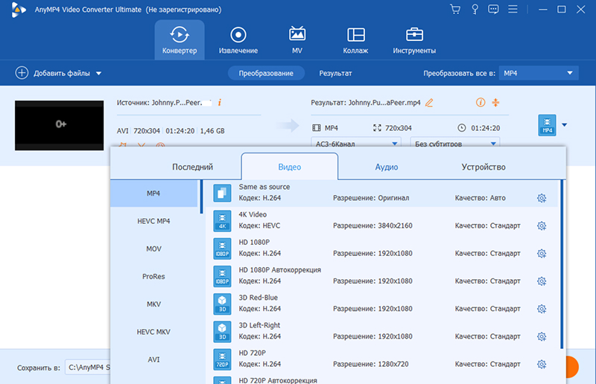Screen dimensions: 596x384
Task: Choose the 3D Red-Blue preset name
Action: coord(258,298)
